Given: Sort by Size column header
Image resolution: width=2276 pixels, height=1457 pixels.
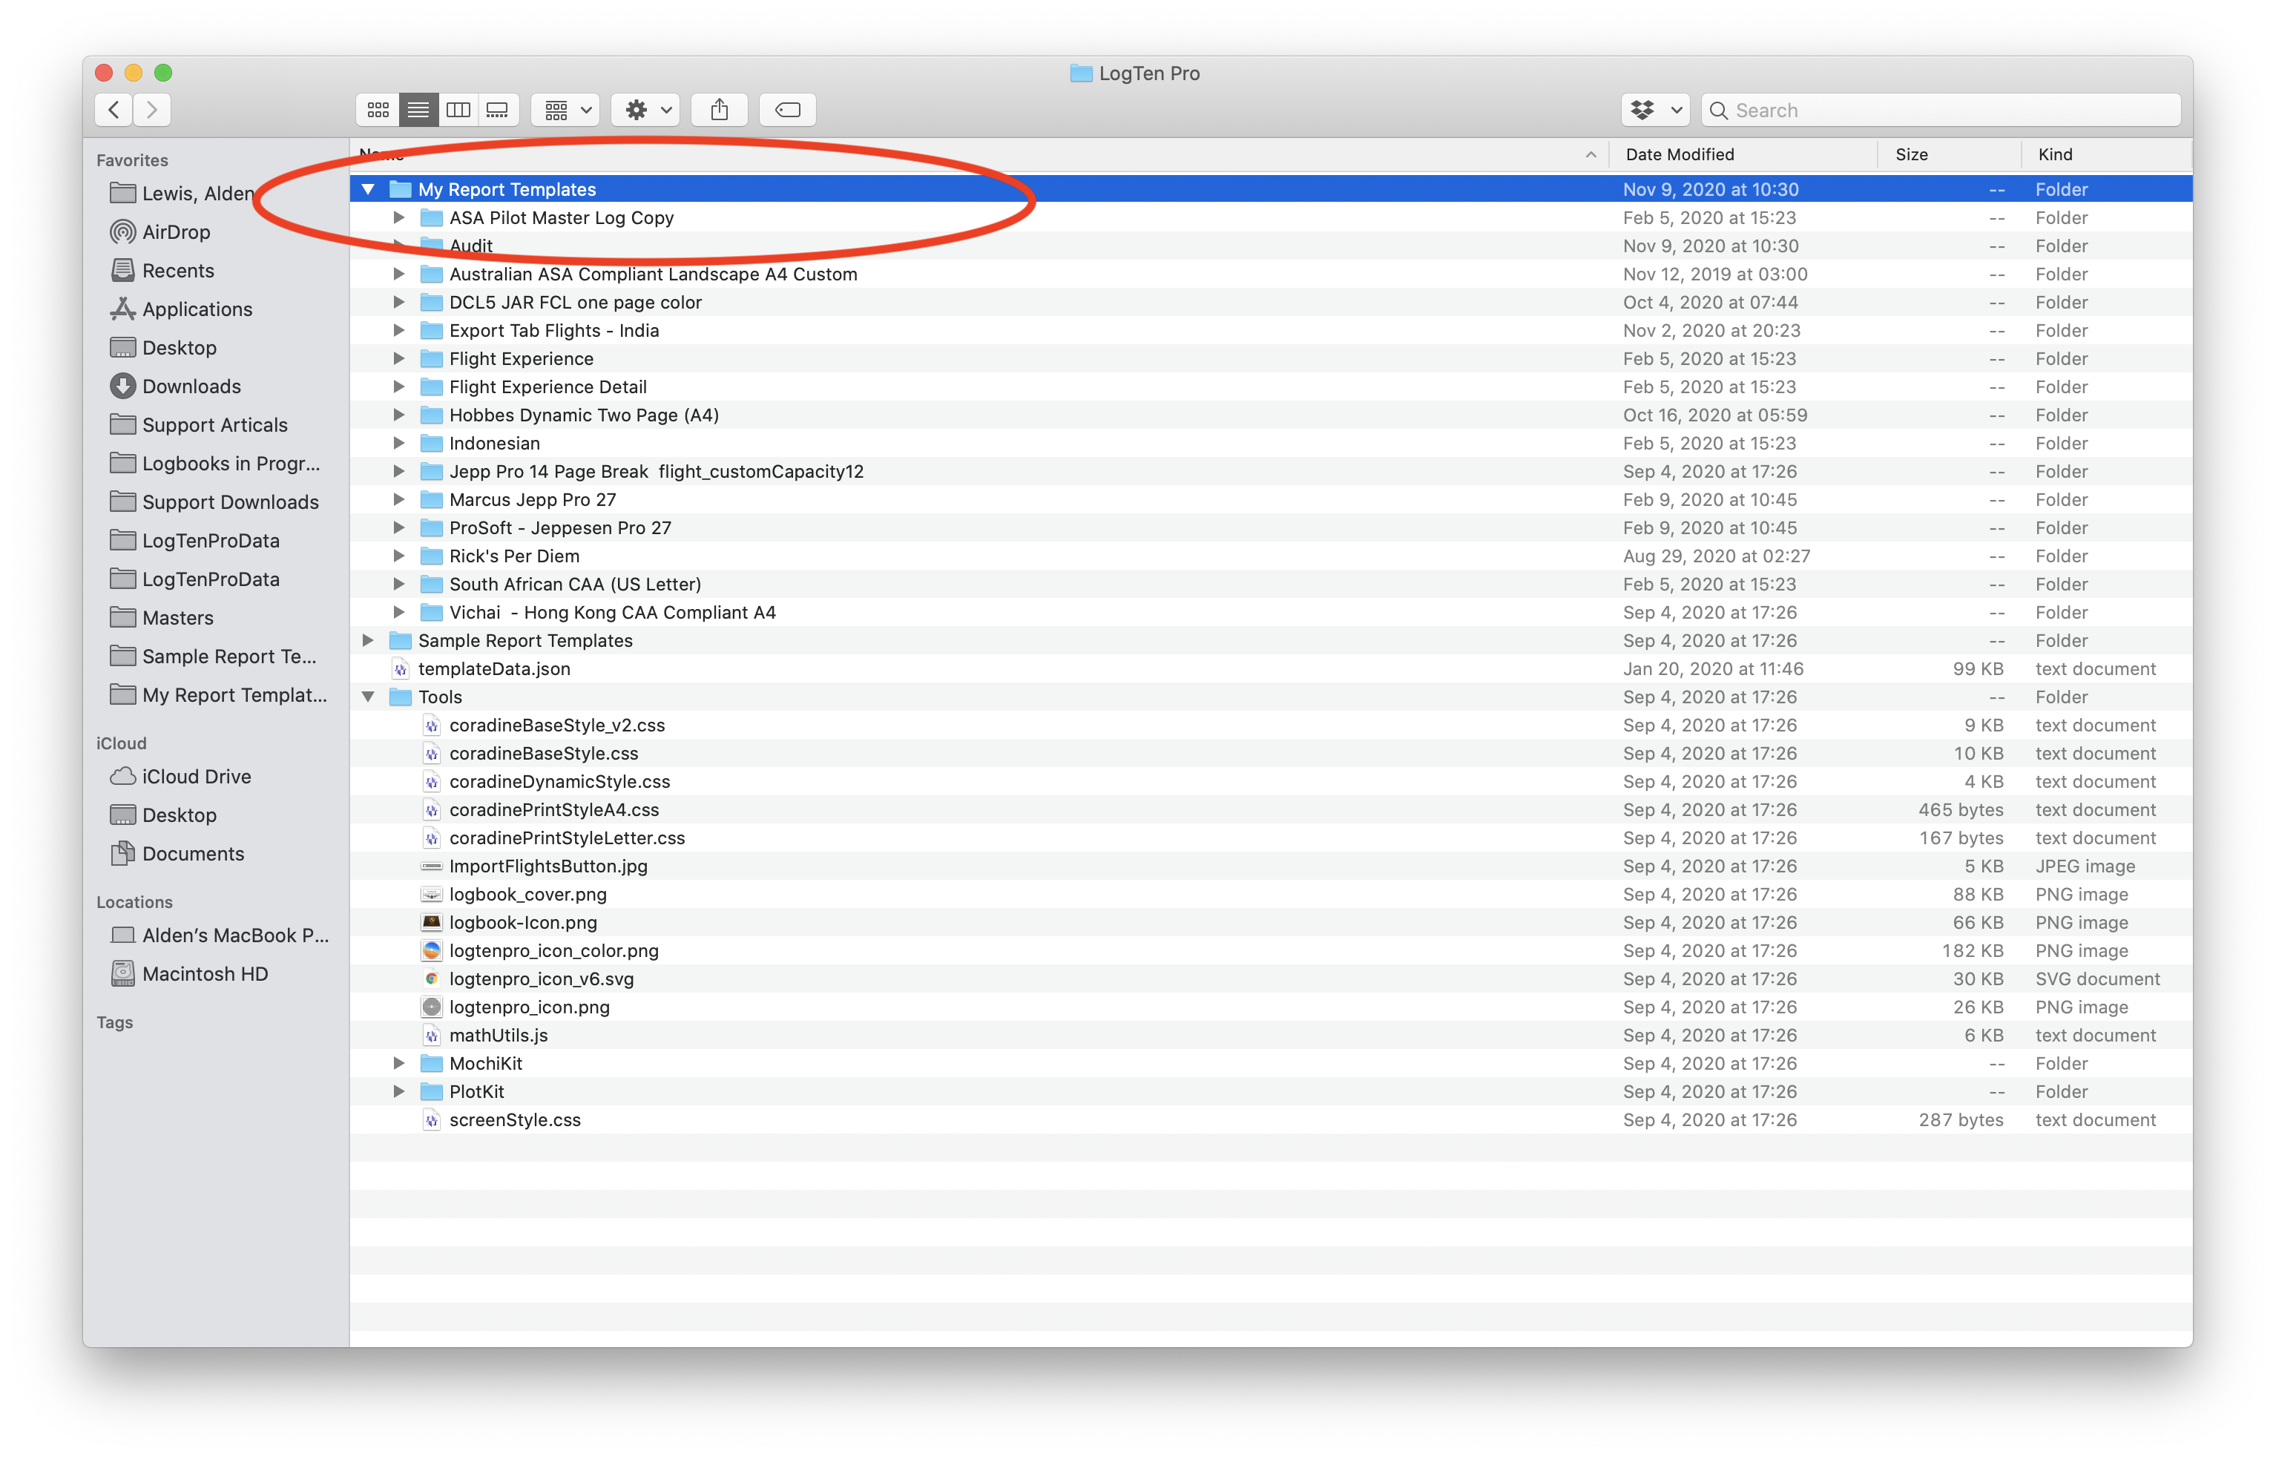Looking at the screenshot, I should click(1948, 154).
